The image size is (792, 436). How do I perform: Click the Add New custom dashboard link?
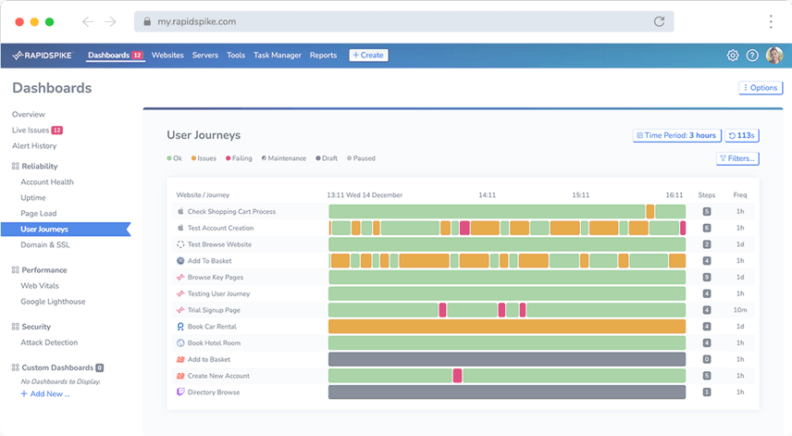click(45, 394)
